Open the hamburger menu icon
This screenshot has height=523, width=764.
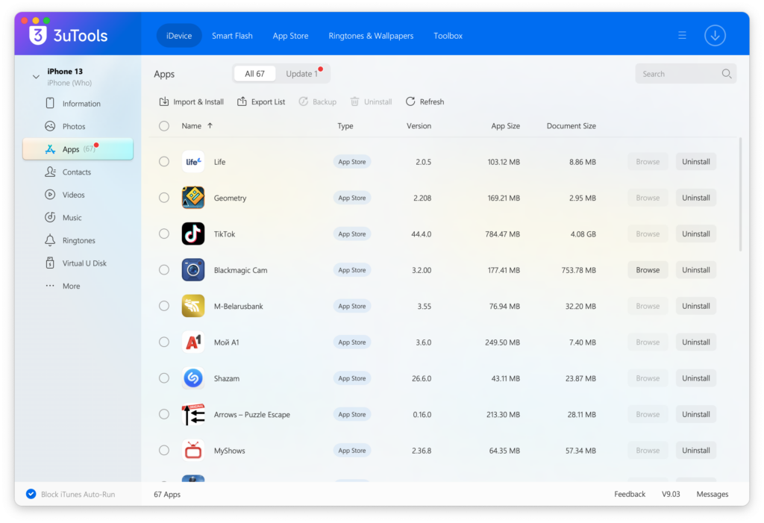(682, 36)
